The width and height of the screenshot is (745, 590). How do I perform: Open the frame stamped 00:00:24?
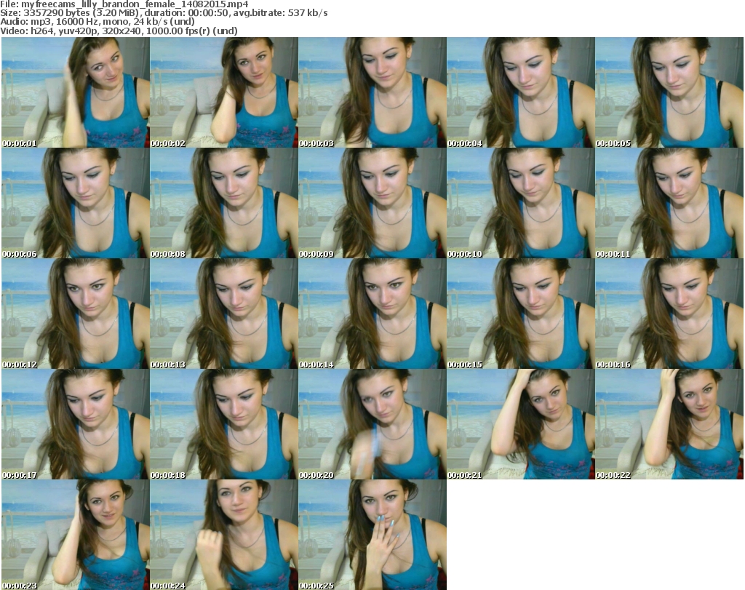pos(224,535)
